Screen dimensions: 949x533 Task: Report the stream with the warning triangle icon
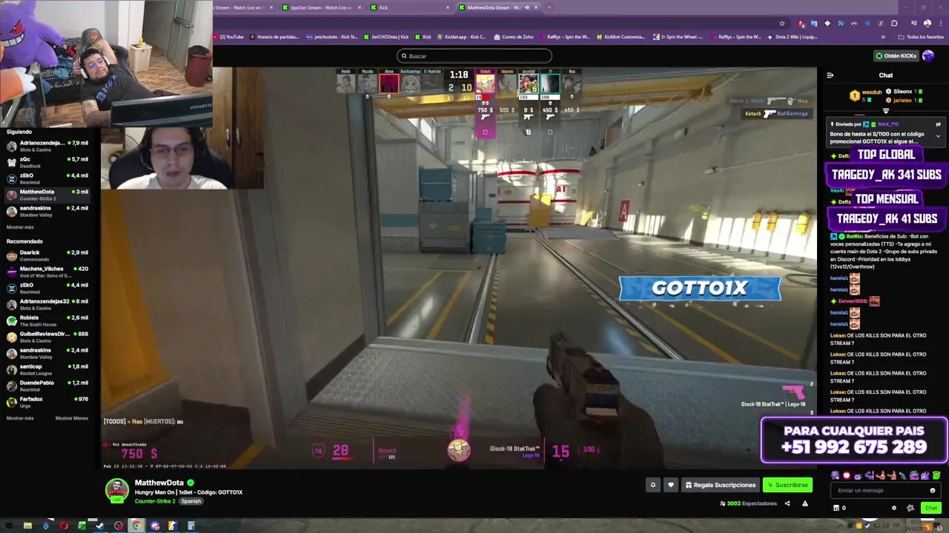click(x=804, y=503)
